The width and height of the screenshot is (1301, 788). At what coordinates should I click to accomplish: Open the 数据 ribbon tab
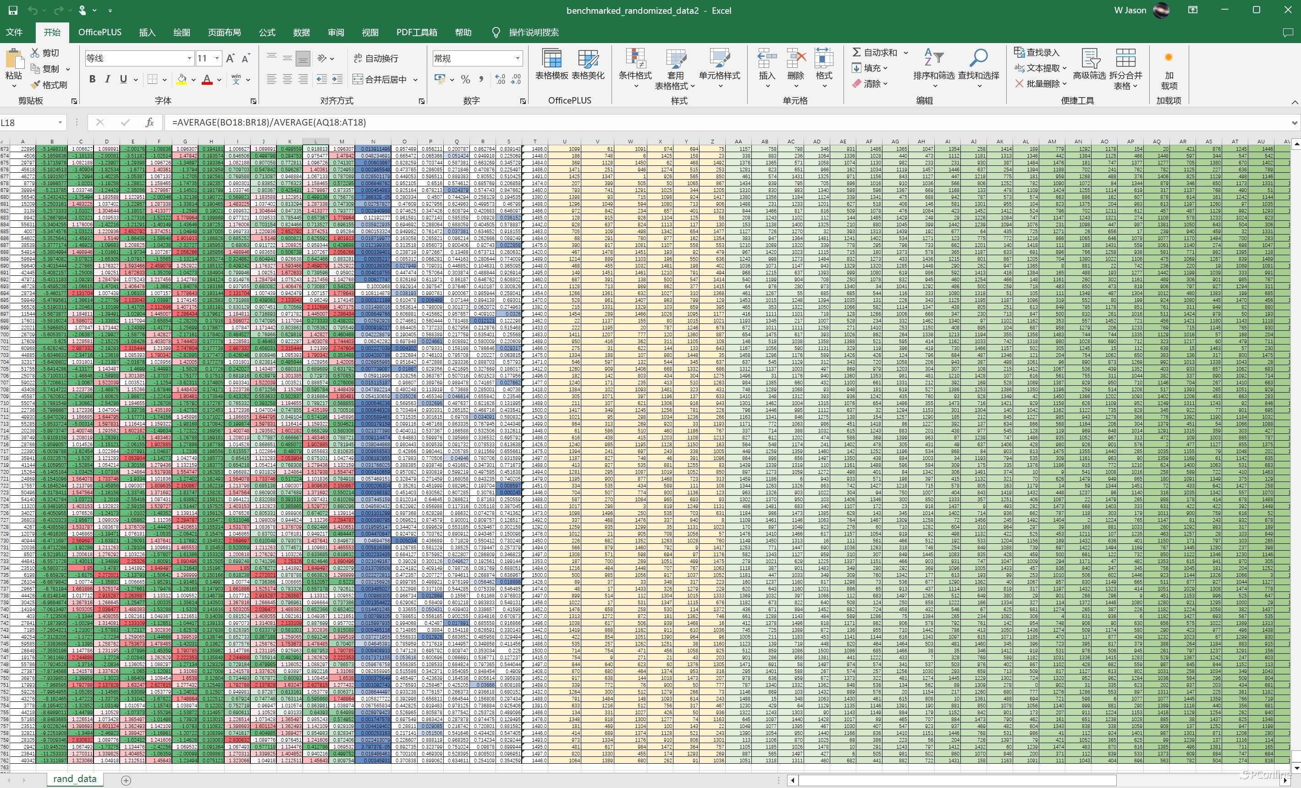tap(301, 32)
